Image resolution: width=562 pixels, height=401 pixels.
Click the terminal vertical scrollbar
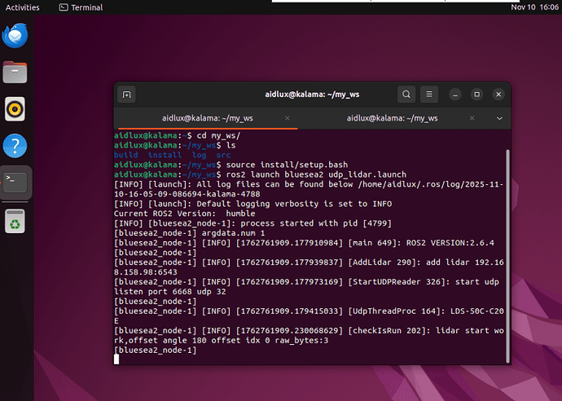pyautogui.click(x=507, y=245)
